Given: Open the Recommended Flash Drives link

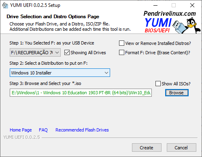Looking at the screenshot, I should pos(82,130).
